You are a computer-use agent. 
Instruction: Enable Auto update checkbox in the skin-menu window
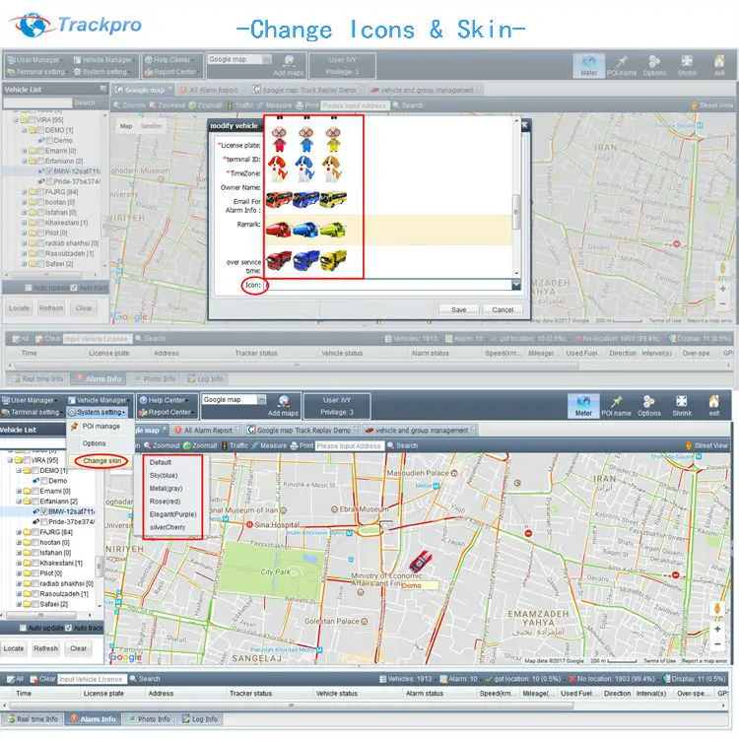tap(23, 628)
